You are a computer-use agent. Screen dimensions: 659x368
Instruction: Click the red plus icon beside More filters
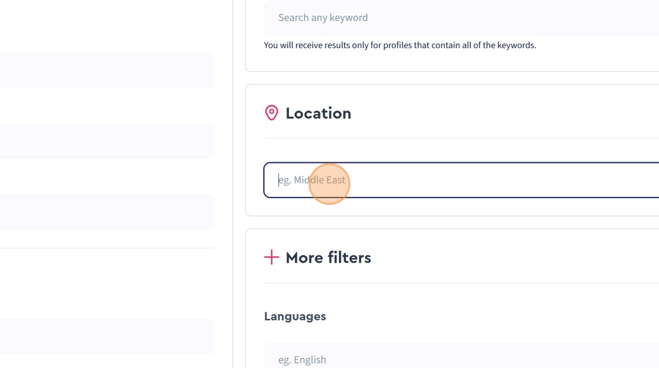point(271,257)
